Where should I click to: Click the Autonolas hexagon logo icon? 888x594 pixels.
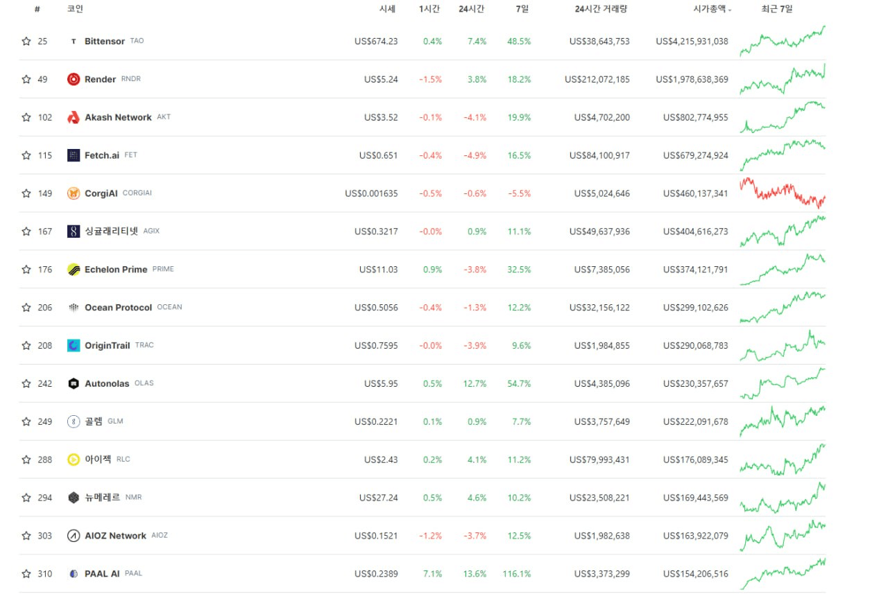74,384
